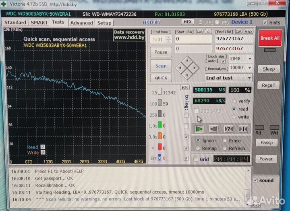
Task: Click the reverse scan arrow icon
Action: pyautogui.click(x=213, y=129)
